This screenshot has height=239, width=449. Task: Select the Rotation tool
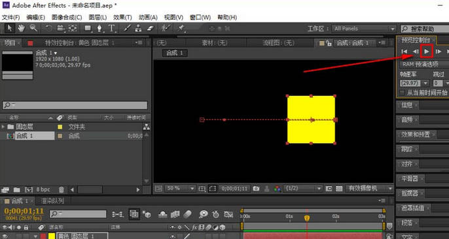tap(49, 28)
